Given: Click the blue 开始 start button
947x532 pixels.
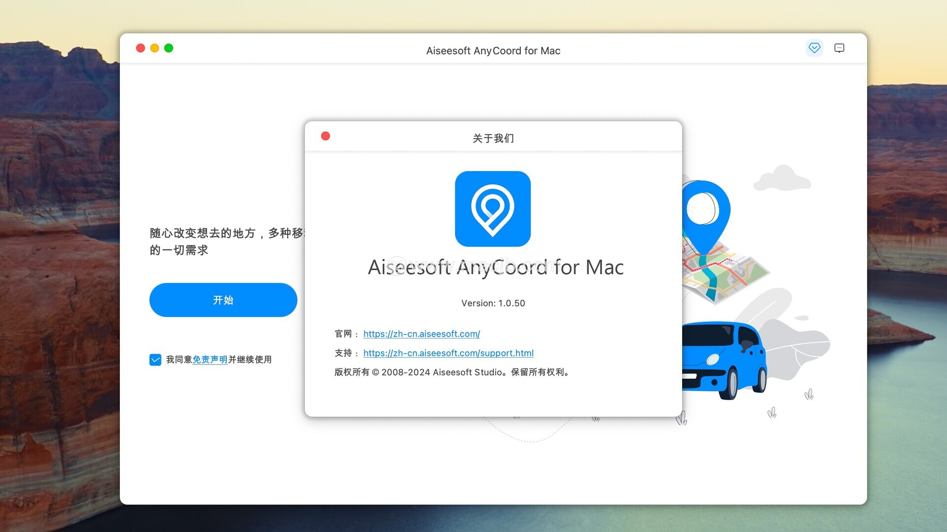Looking at the screenshot, I should (223, 300).
